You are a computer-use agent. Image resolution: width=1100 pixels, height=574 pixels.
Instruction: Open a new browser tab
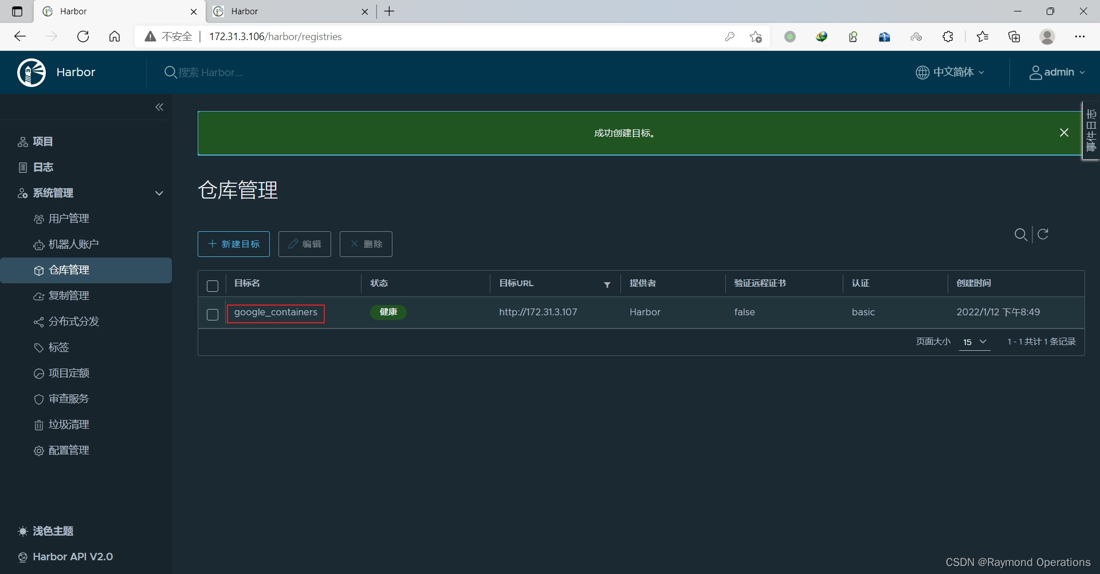pos(390,11)
